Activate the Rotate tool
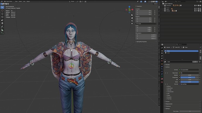This screenshot has width=202, height=113. click(2, 17)
